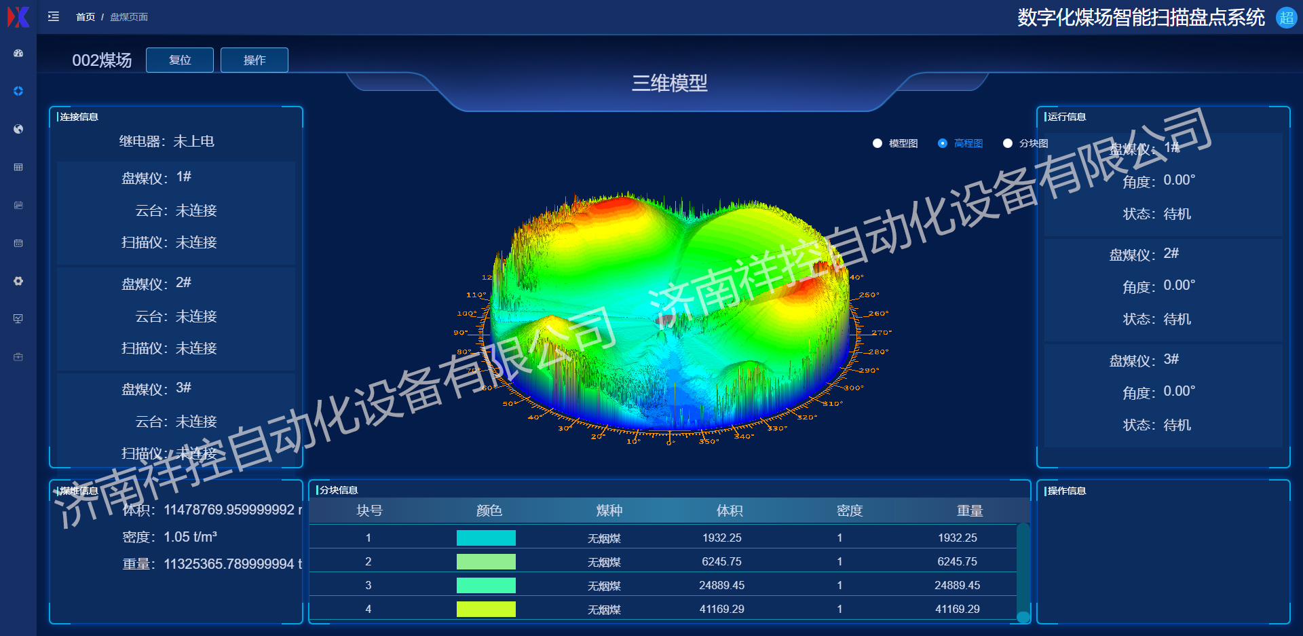Click the 连接信息 panel title
The width and height of the screenshot is (1303, 636).
(x=79, y=117)
